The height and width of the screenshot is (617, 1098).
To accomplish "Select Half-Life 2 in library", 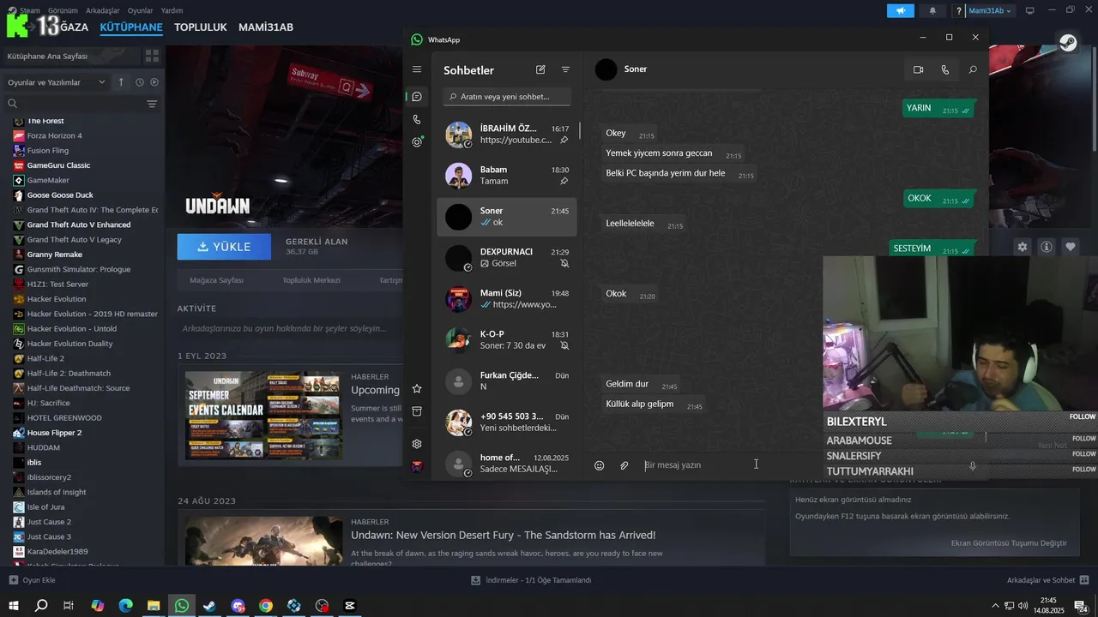I will click(45, 358).
